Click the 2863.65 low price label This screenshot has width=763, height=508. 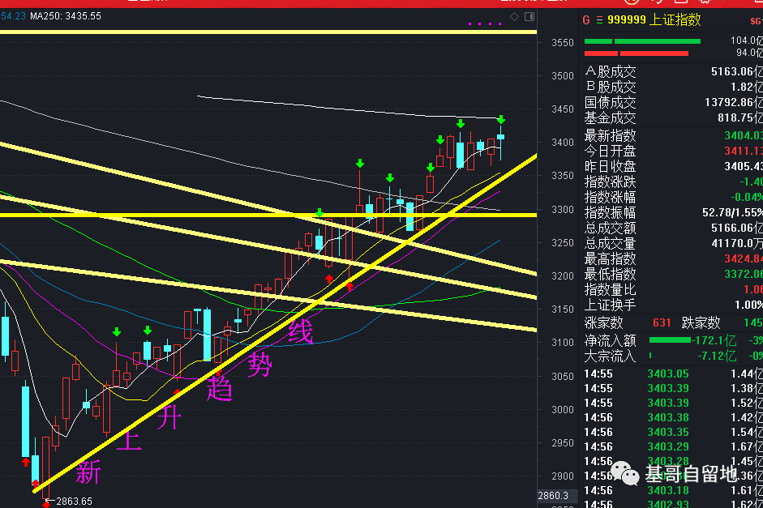click(x=75, y=502)
